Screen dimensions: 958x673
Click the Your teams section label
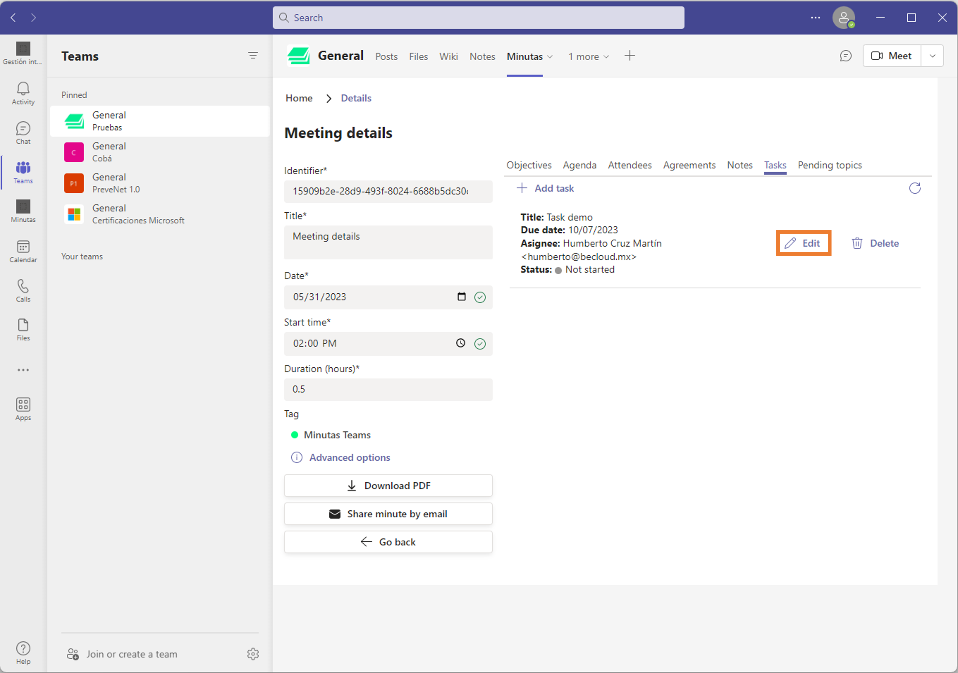(x=82, y=256)
